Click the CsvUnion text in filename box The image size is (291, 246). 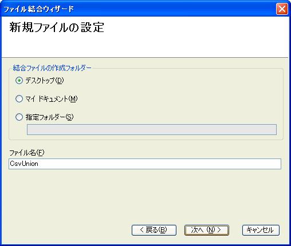pyautogui.click(x=24, y=164)
